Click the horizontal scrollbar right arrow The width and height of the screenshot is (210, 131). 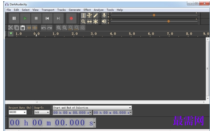click(204, 102)
